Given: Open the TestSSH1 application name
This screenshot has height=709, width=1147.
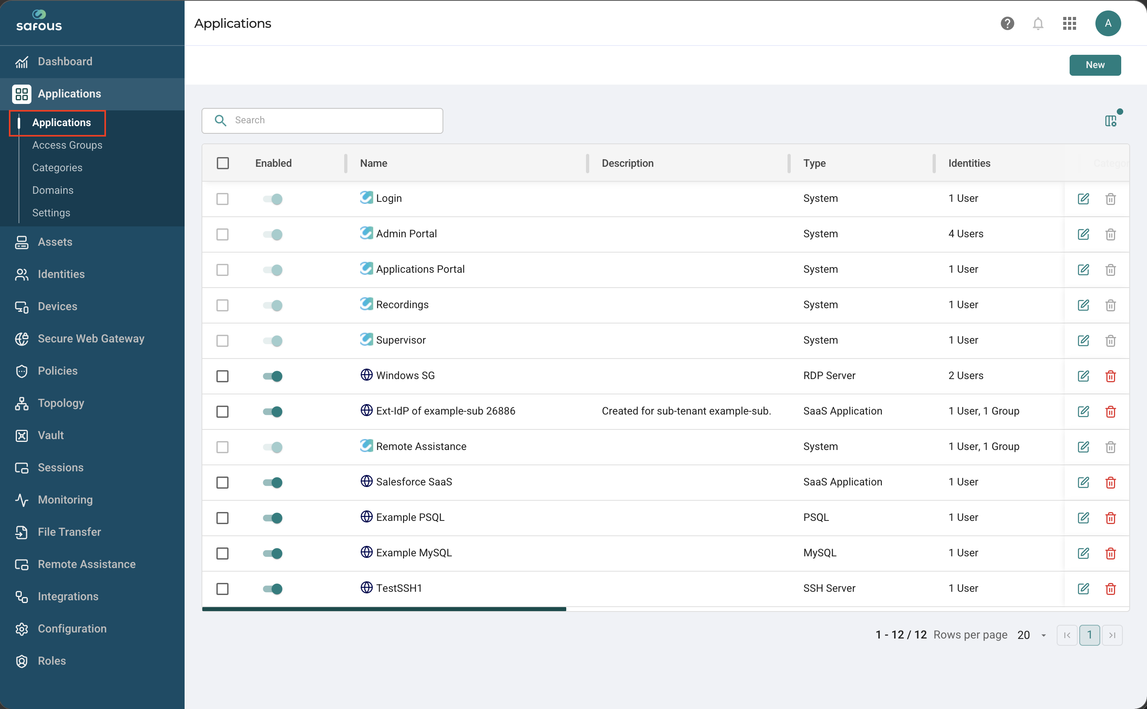Looking at the screenshot, I should click(x=399, y=588).
